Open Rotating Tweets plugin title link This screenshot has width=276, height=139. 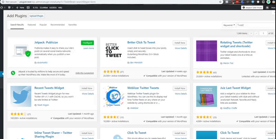pos(236,44)
